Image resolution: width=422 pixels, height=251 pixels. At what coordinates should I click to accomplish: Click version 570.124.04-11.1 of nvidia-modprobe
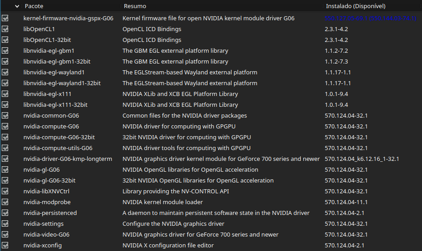click(x=346, y=202)
